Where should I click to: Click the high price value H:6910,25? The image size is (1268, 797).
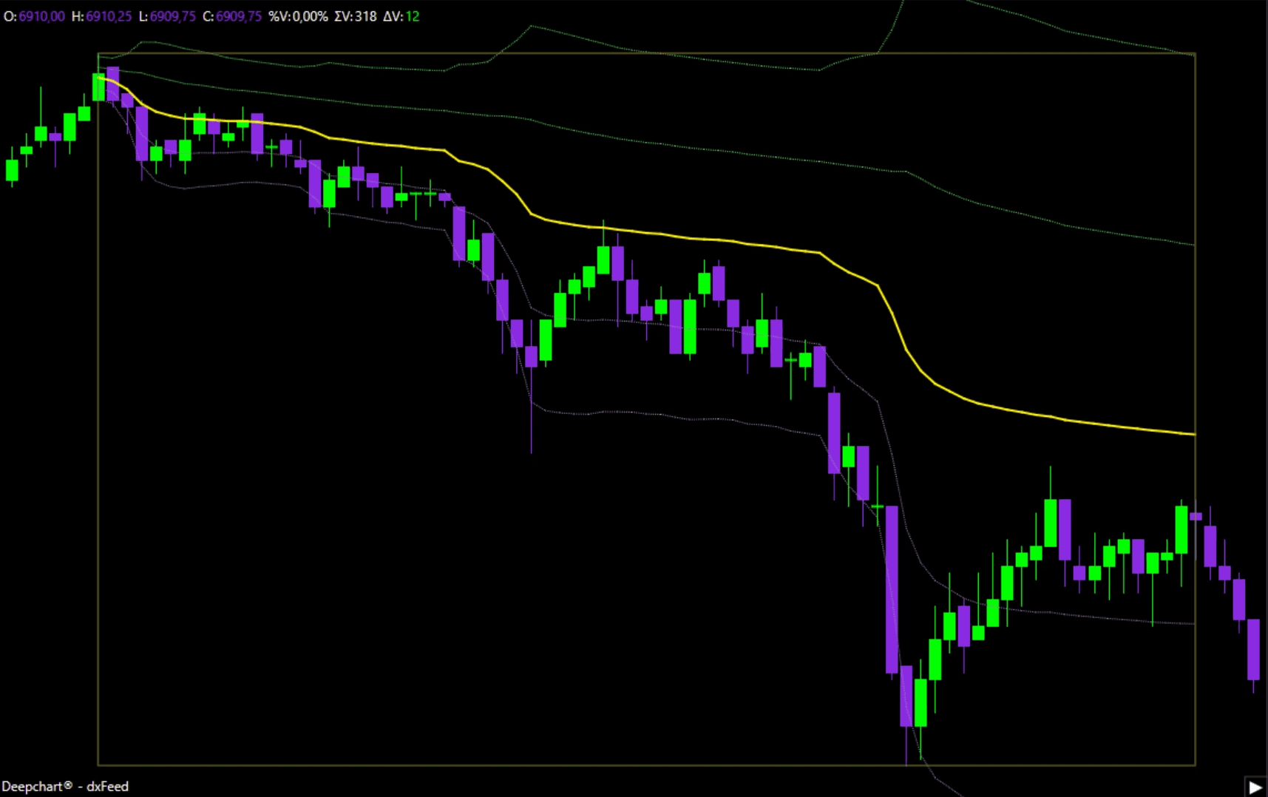(101, 16)
